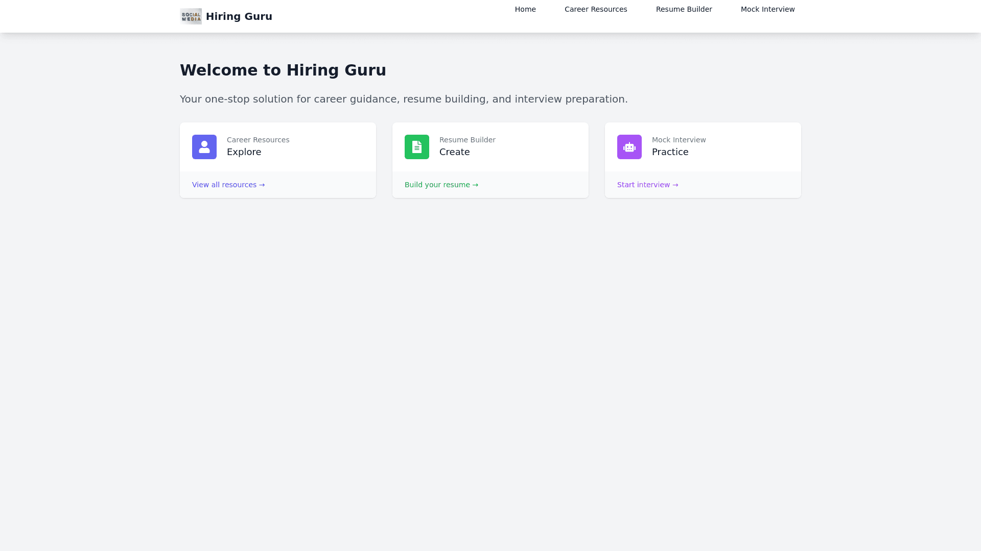The width and height of the screenshot is (981, 551).
Task: Select Mock Interview in the navbar
Action: (x=767, y=9)
